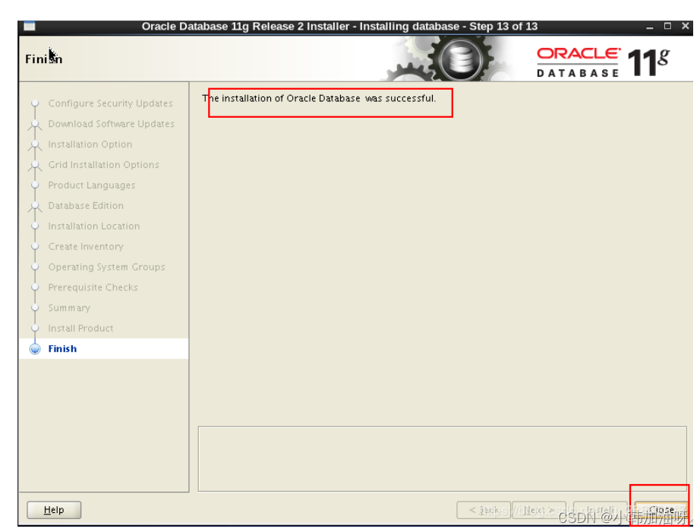The height and width of the screenshot is (532, 700).
Task: Select Download Software Updates step
Action: coord(111,124)
